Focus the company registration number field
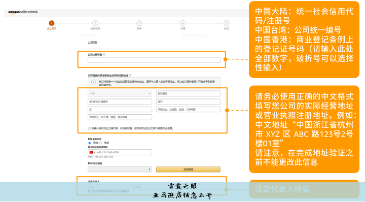The image size is (365, 202). (x=154, y=60)
